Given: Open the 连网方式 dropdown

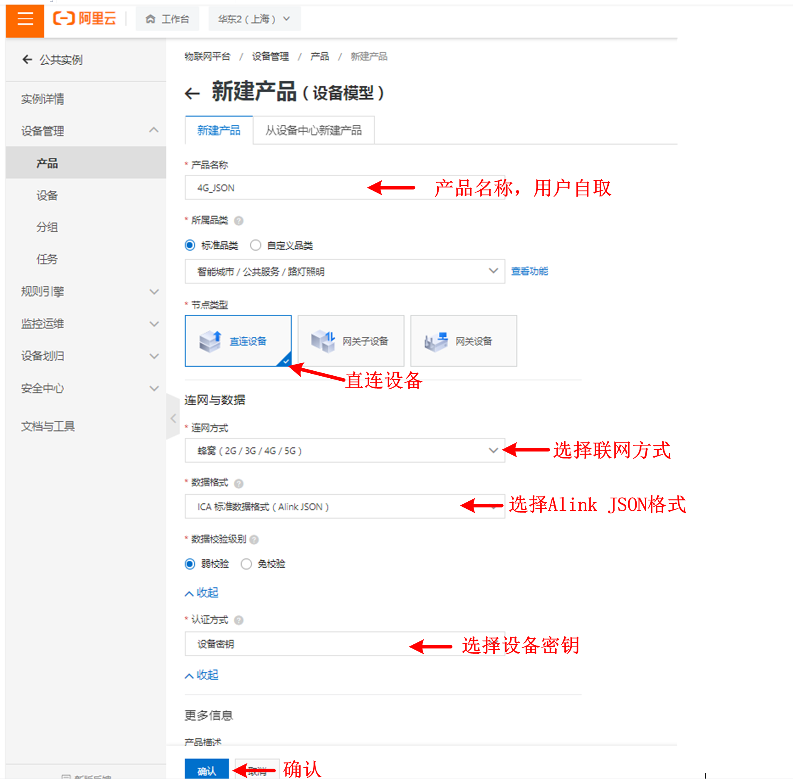Looking at the screenshot, I should point(344,451).
